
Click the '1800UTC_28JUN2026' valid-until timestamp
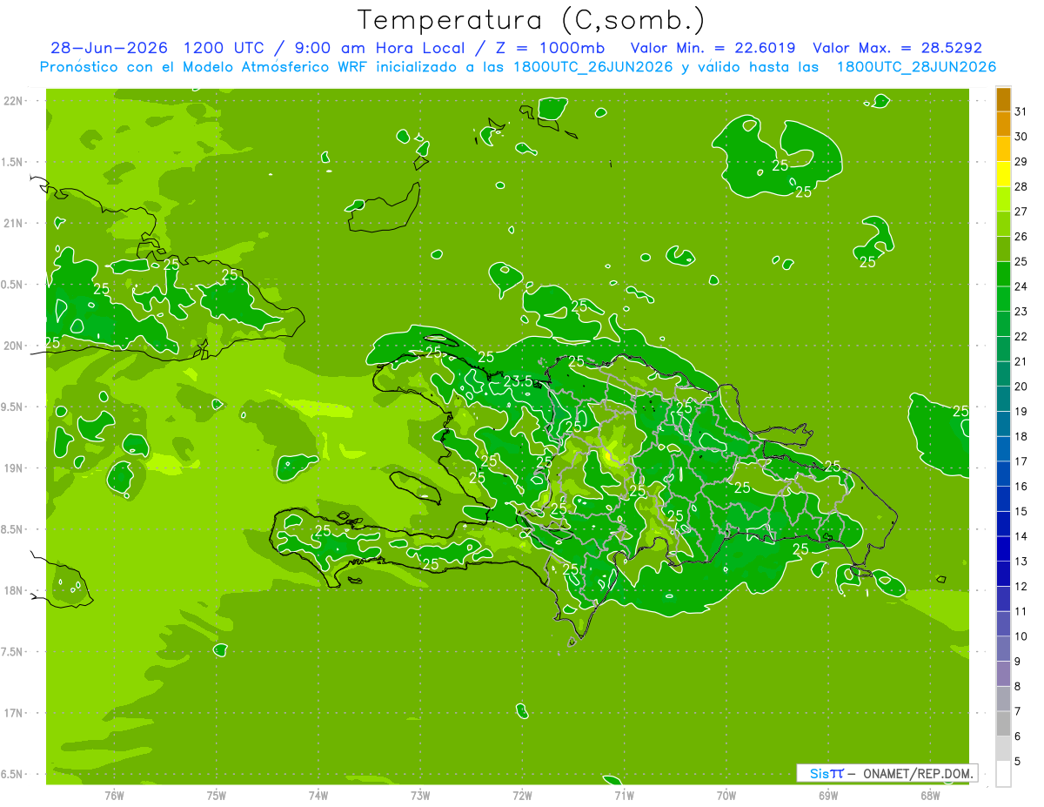tap(916, 67)
